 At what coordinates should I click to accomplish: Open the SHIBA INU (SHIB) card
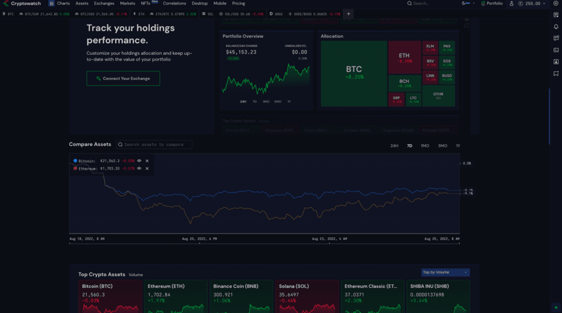point(438,297)
